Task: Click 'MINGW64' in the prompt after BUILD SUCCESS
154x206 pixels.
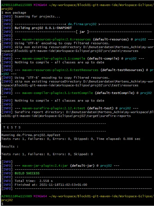Action: point(40,196)
